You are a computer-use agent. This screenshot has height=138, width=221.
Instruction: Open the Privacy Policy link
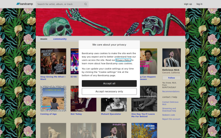tap(123, 60)
